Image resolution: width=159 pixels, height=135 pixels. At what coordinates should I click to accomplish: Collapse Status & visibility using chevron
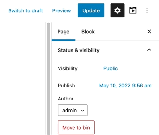coord(149,50)
